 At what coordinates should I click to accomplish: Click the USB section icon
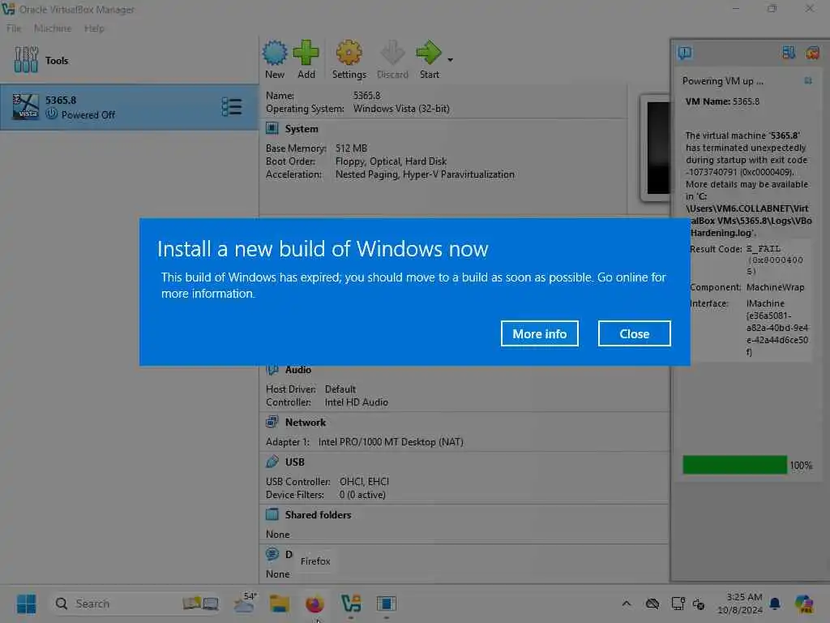click(272, 462)
